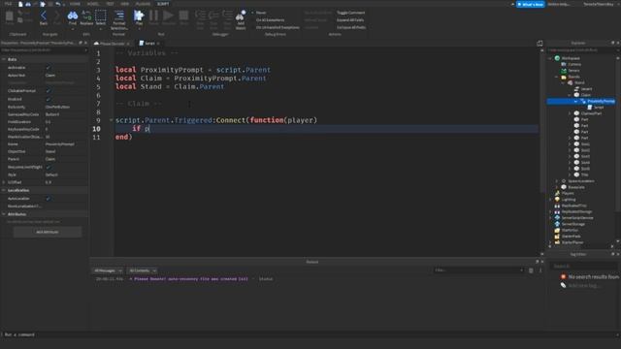Click the Output filter field
Image resolution: width=621 pixels, height=349 pixels.
pyautogui.click(x=478, y=270)
